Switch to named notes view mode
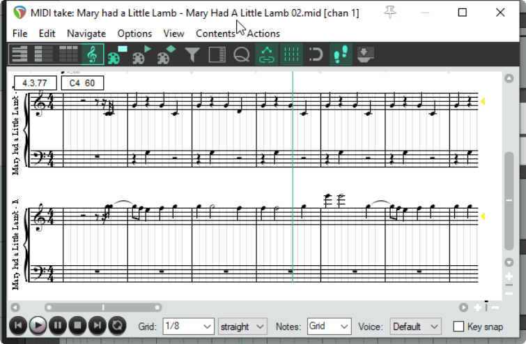Image resolution: width=526 pixels, height=344 pixels. [x=44, y=54]
